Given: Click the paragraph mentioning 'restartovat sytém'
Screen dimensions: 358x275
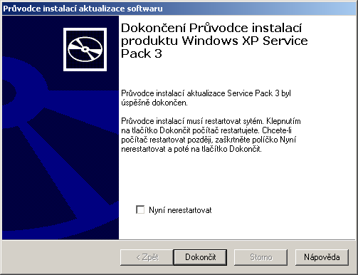Looking at the screenshot, I should 211,135.
